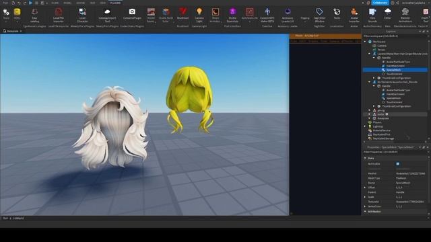Toggle the Camera Light plugin

199,15
